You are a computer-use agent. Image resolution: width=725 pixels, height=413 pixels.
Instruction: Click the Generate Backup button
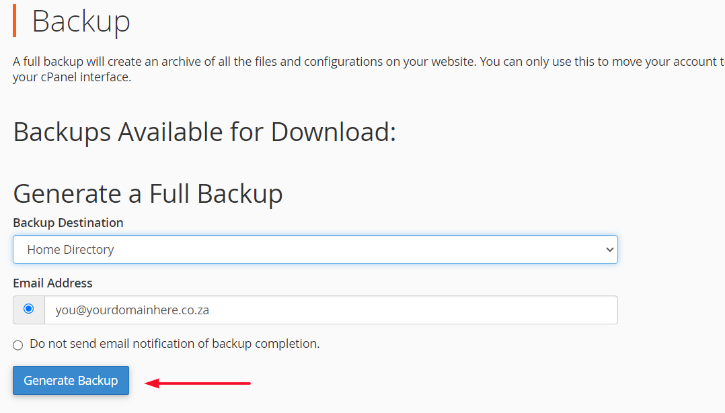point(71,381)
